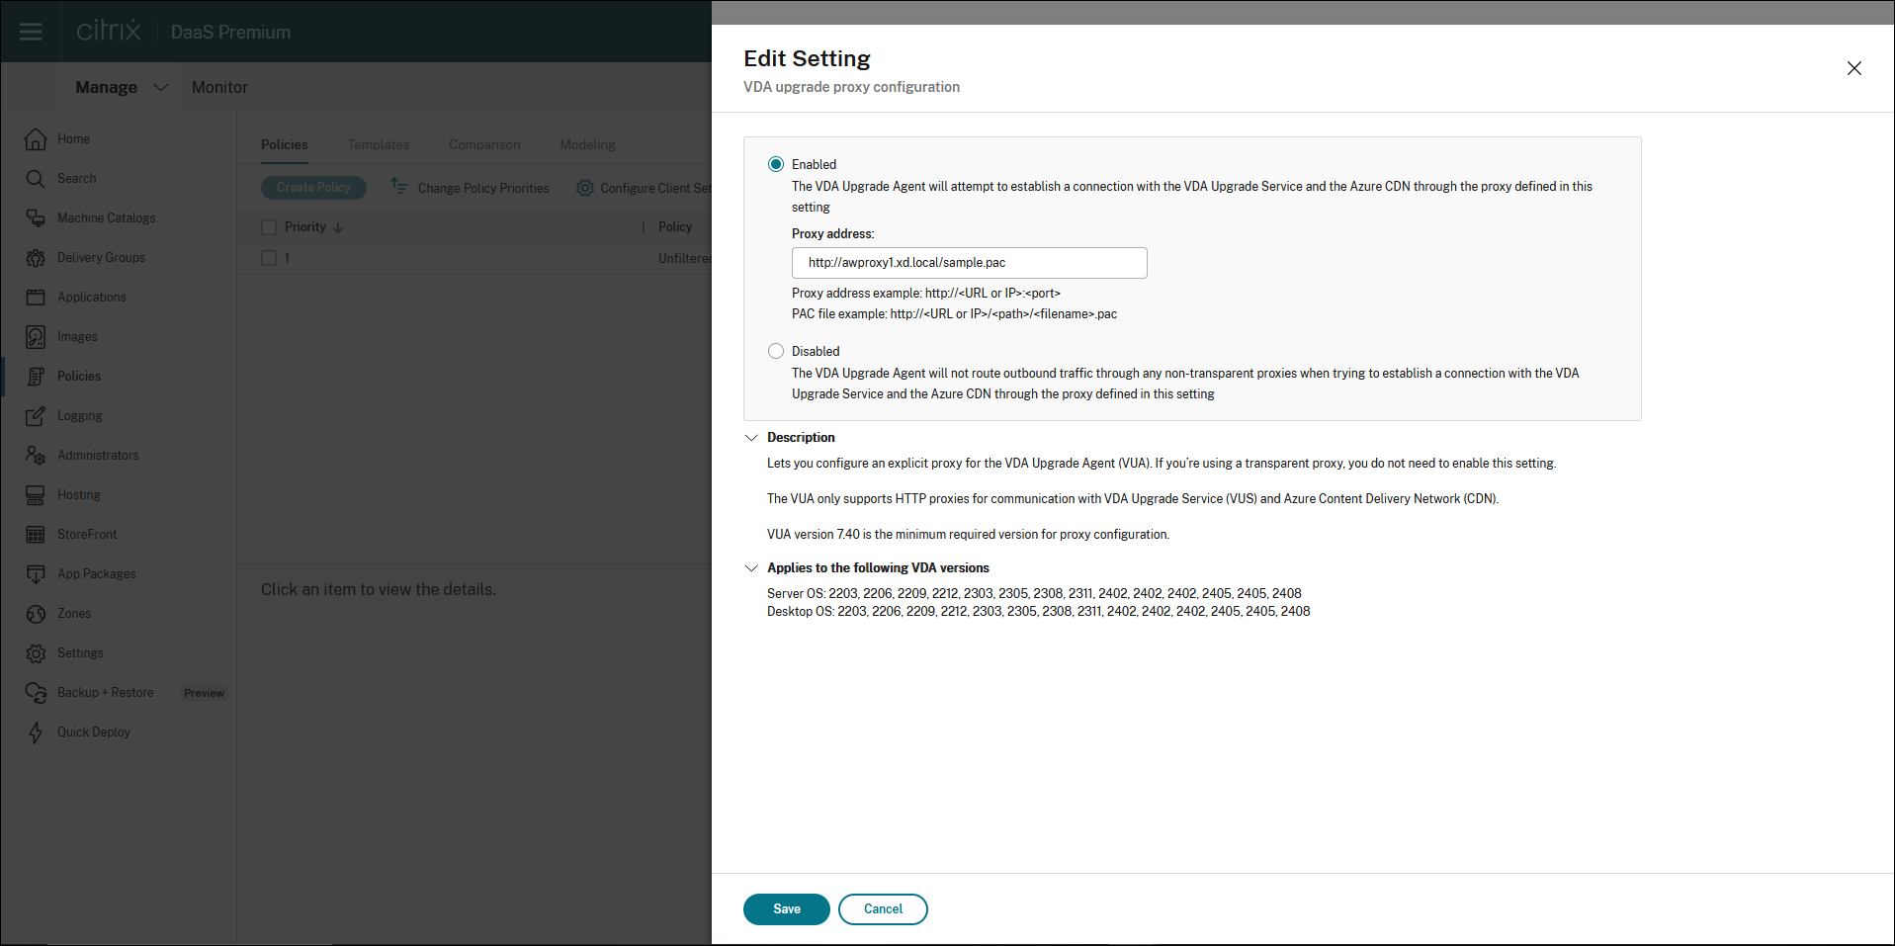Click the StoreFront icon
The width and height of the screenshot is (1895, 946).
(36, 535)
